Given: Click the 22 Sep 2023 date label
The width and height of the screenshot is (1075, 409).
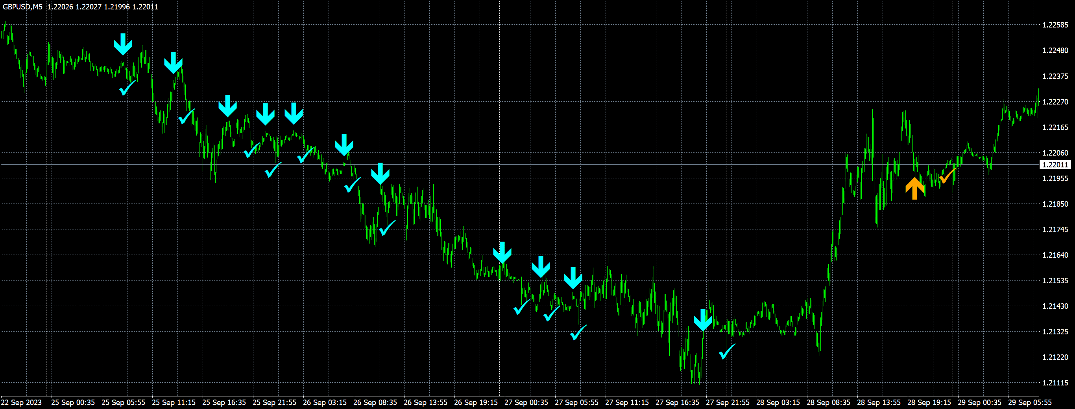Looking at the screenshot, I should click(x=21, y=402).
